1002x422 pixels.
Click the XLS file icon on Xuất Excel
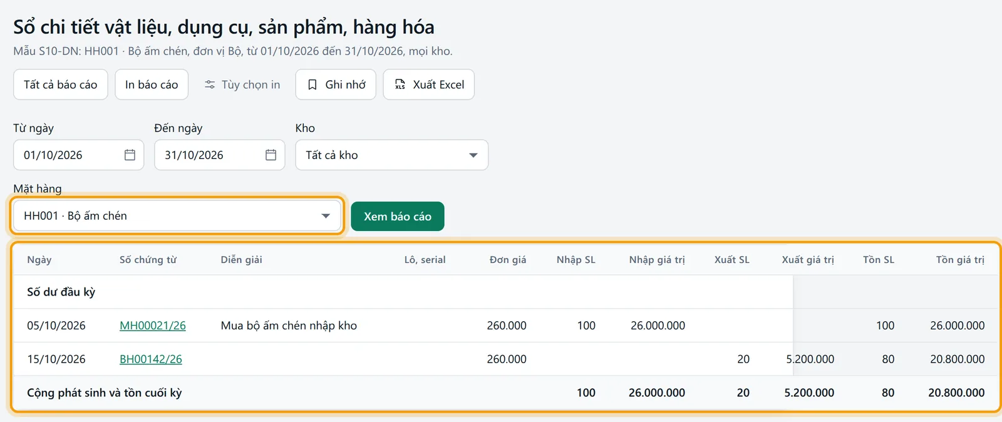400,85
